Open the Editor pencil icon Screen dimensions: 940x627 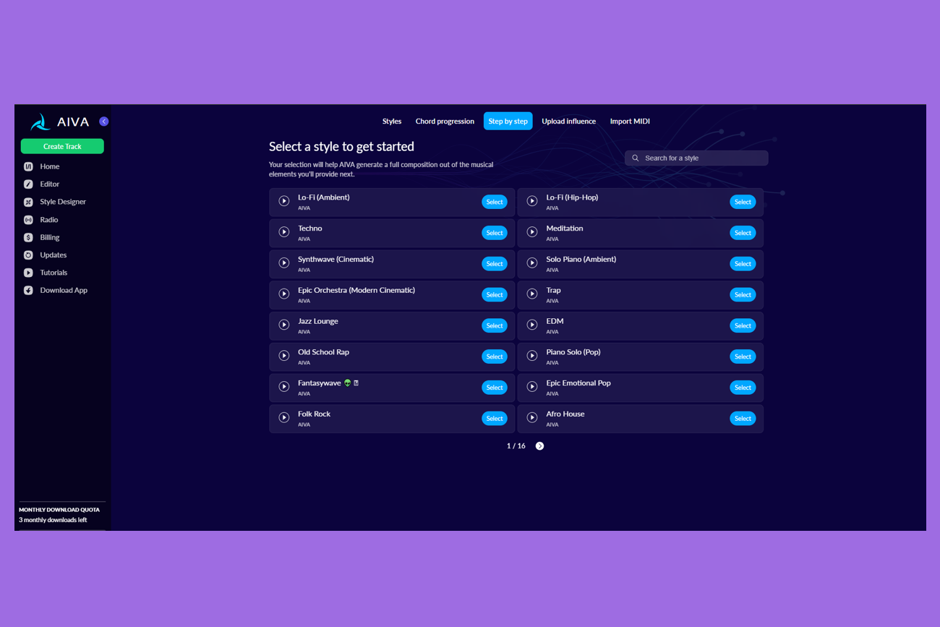pos(28,184)
